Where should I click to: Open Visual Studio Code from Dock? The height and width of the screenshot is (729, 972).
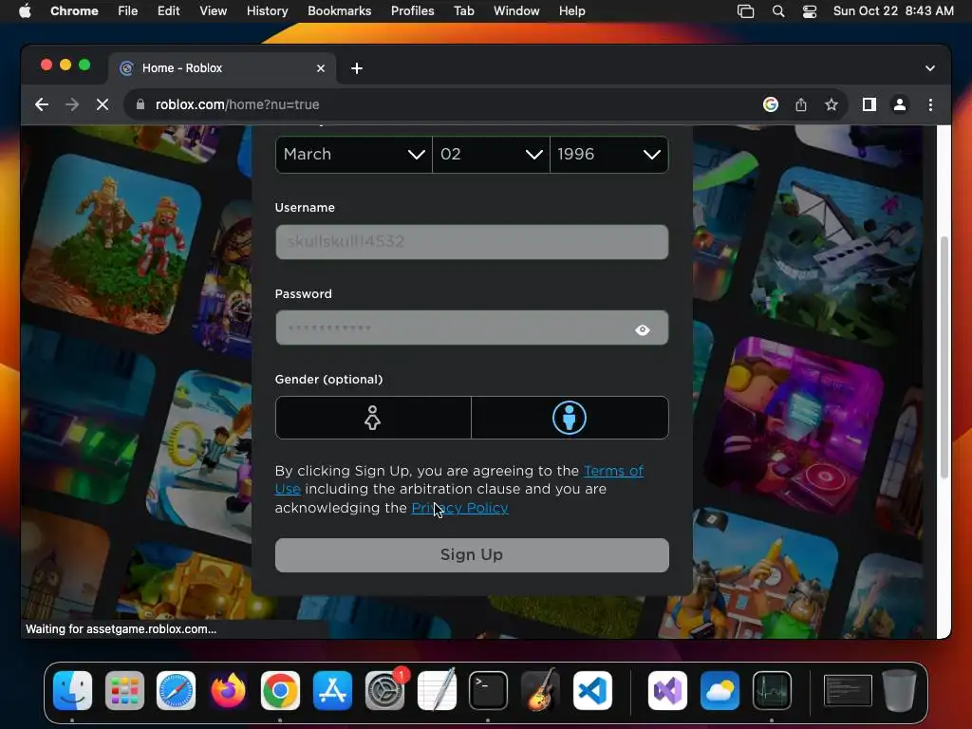pyautogui.click(x=592, y=690)
